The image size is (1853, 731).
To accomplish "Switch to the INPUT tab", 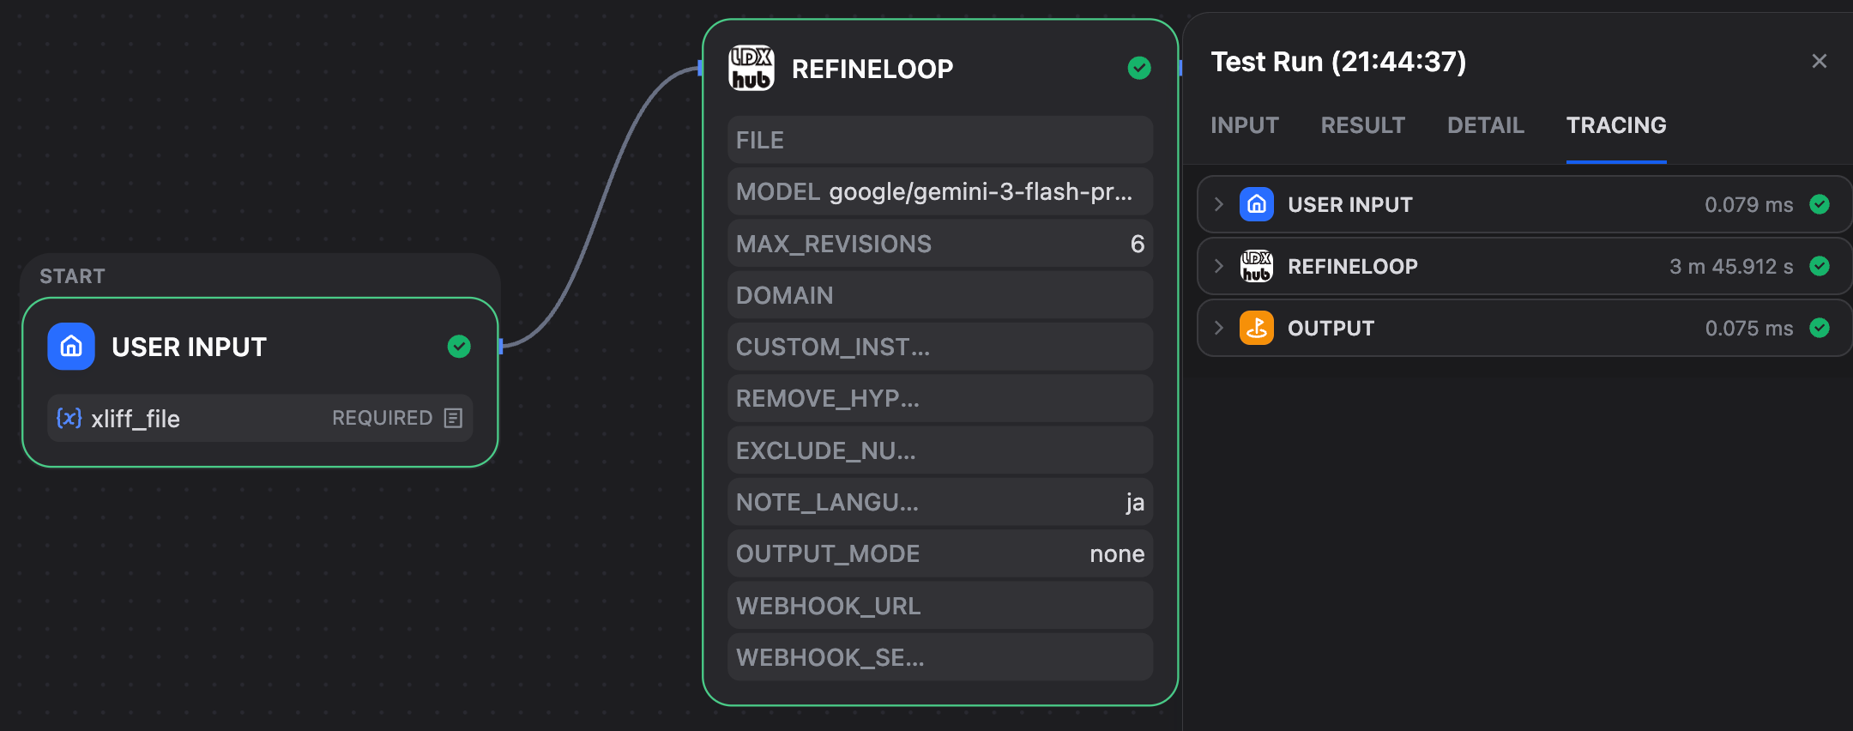I will 1245,125.
